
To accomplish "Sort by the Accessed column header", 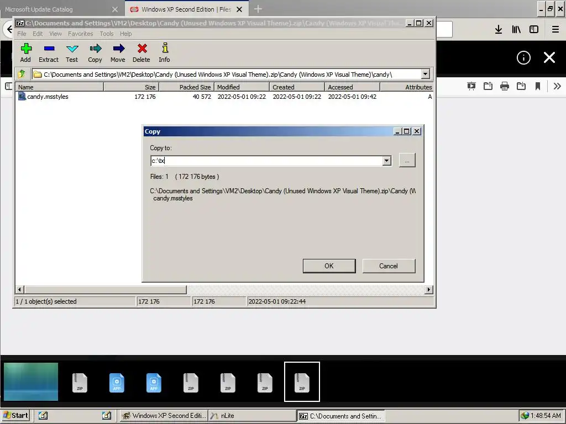I will pos(352,87).
